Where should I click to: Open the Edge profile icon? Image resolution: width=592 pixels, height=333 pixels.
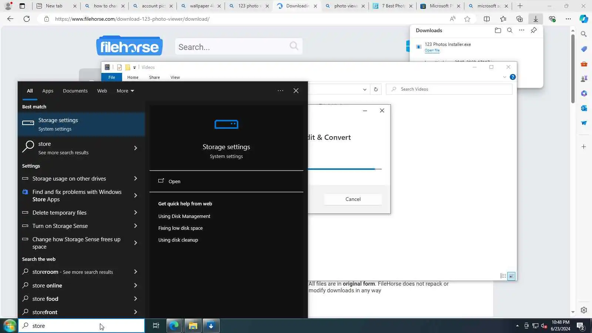(x=8, y=6)
